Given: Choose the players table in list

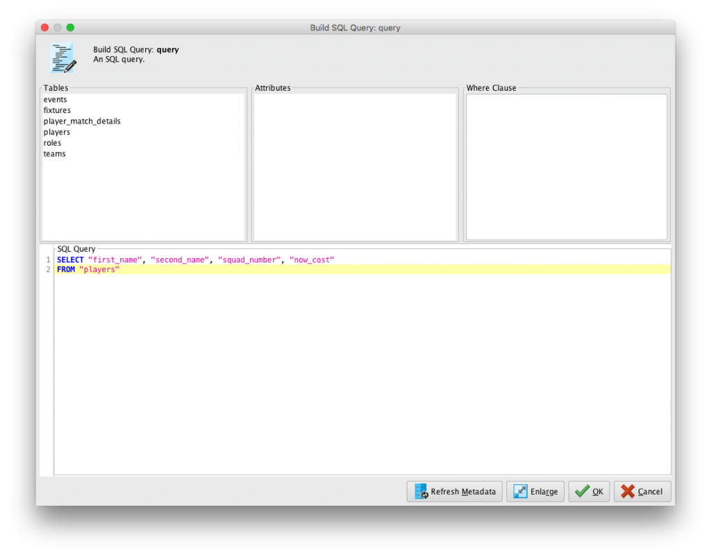Looking at the screenshot, I should pos(57,132).
